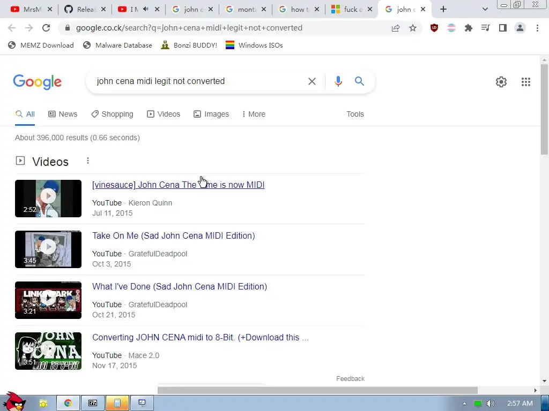
Task: Open the 7-Zip taskbar item
Action: (93, 404)
